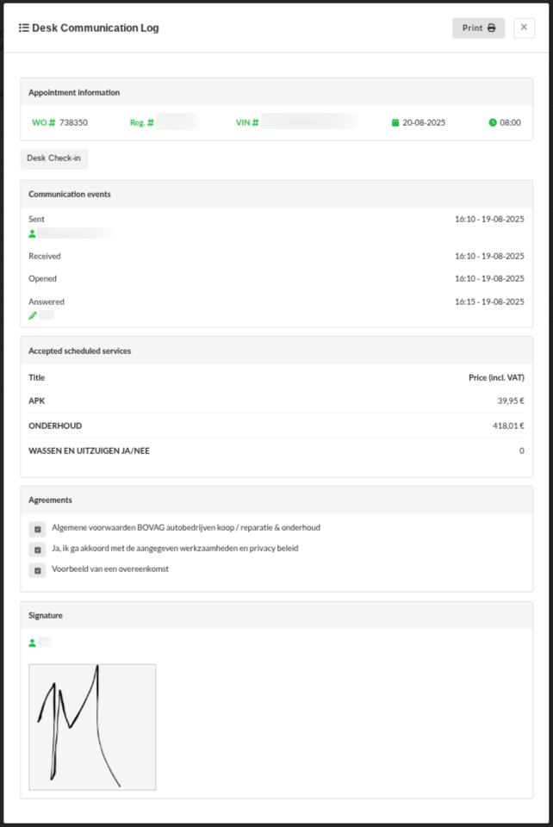553x827 pixels.
Task: Click the handwritten signature image
Action: pyautogui.click(x=92, y=726)
